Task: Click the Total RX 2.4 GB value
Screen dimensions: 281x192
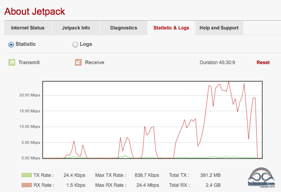Action: click(213, 185)
